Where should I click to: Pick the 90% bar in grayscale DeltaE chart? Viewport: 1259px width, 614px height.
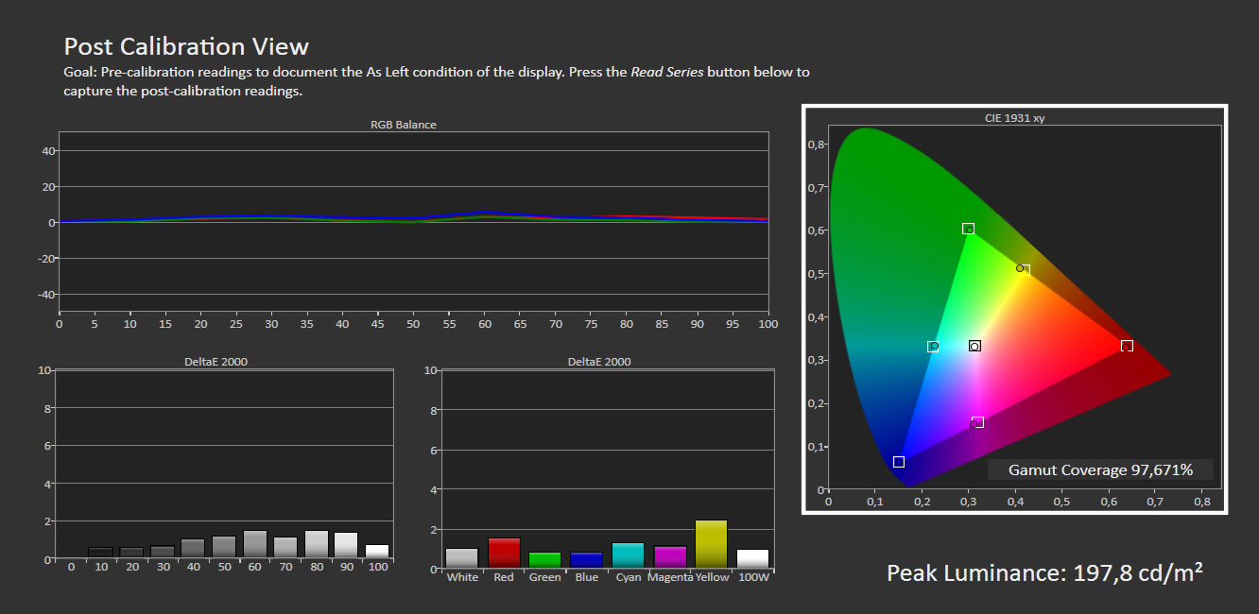click(346, 546)
